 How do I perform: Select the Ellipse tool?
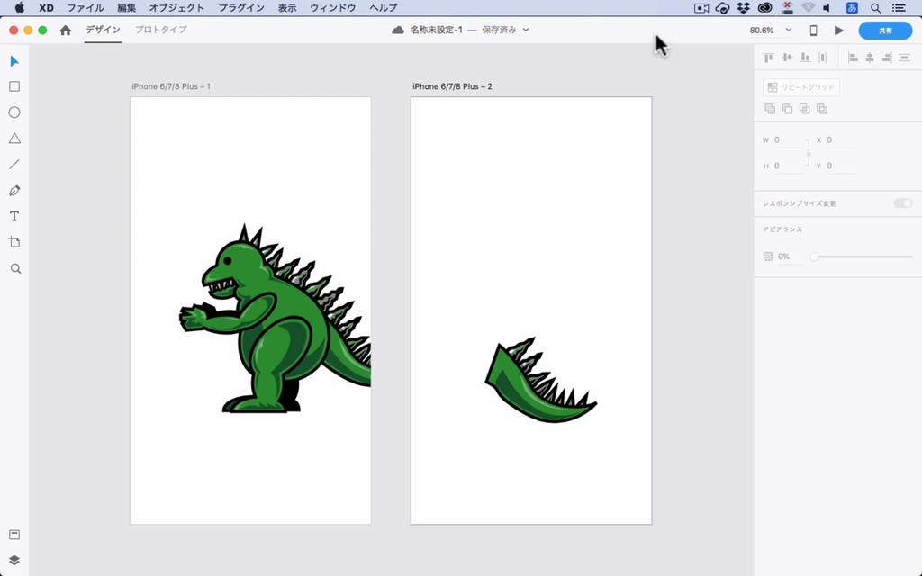[x=14, y=112]
